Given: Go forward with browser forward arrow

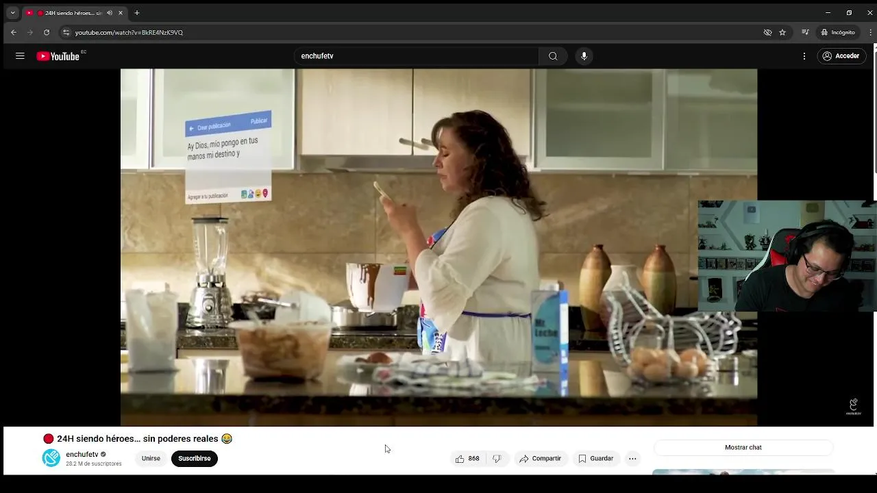Looking at the screenshot, I should tap(29, 32).
